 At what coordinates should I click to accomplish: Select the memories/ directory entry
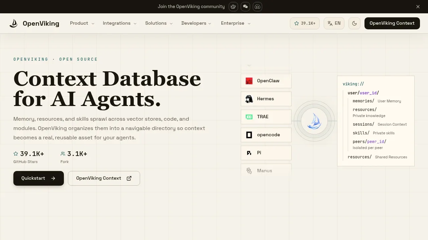click(363, 101)
